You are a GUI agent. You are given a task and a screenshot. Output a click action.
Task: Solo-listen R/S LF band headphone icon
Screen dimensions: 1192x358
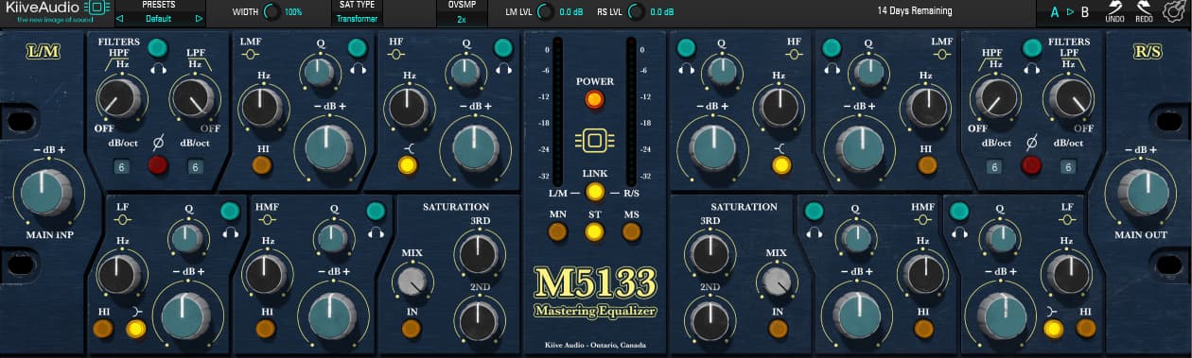[960, 232]
